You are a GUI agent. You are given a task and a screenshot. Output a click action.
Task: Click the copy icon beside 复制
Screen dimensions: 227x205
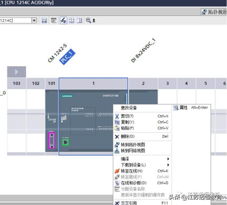click(117, 122)
